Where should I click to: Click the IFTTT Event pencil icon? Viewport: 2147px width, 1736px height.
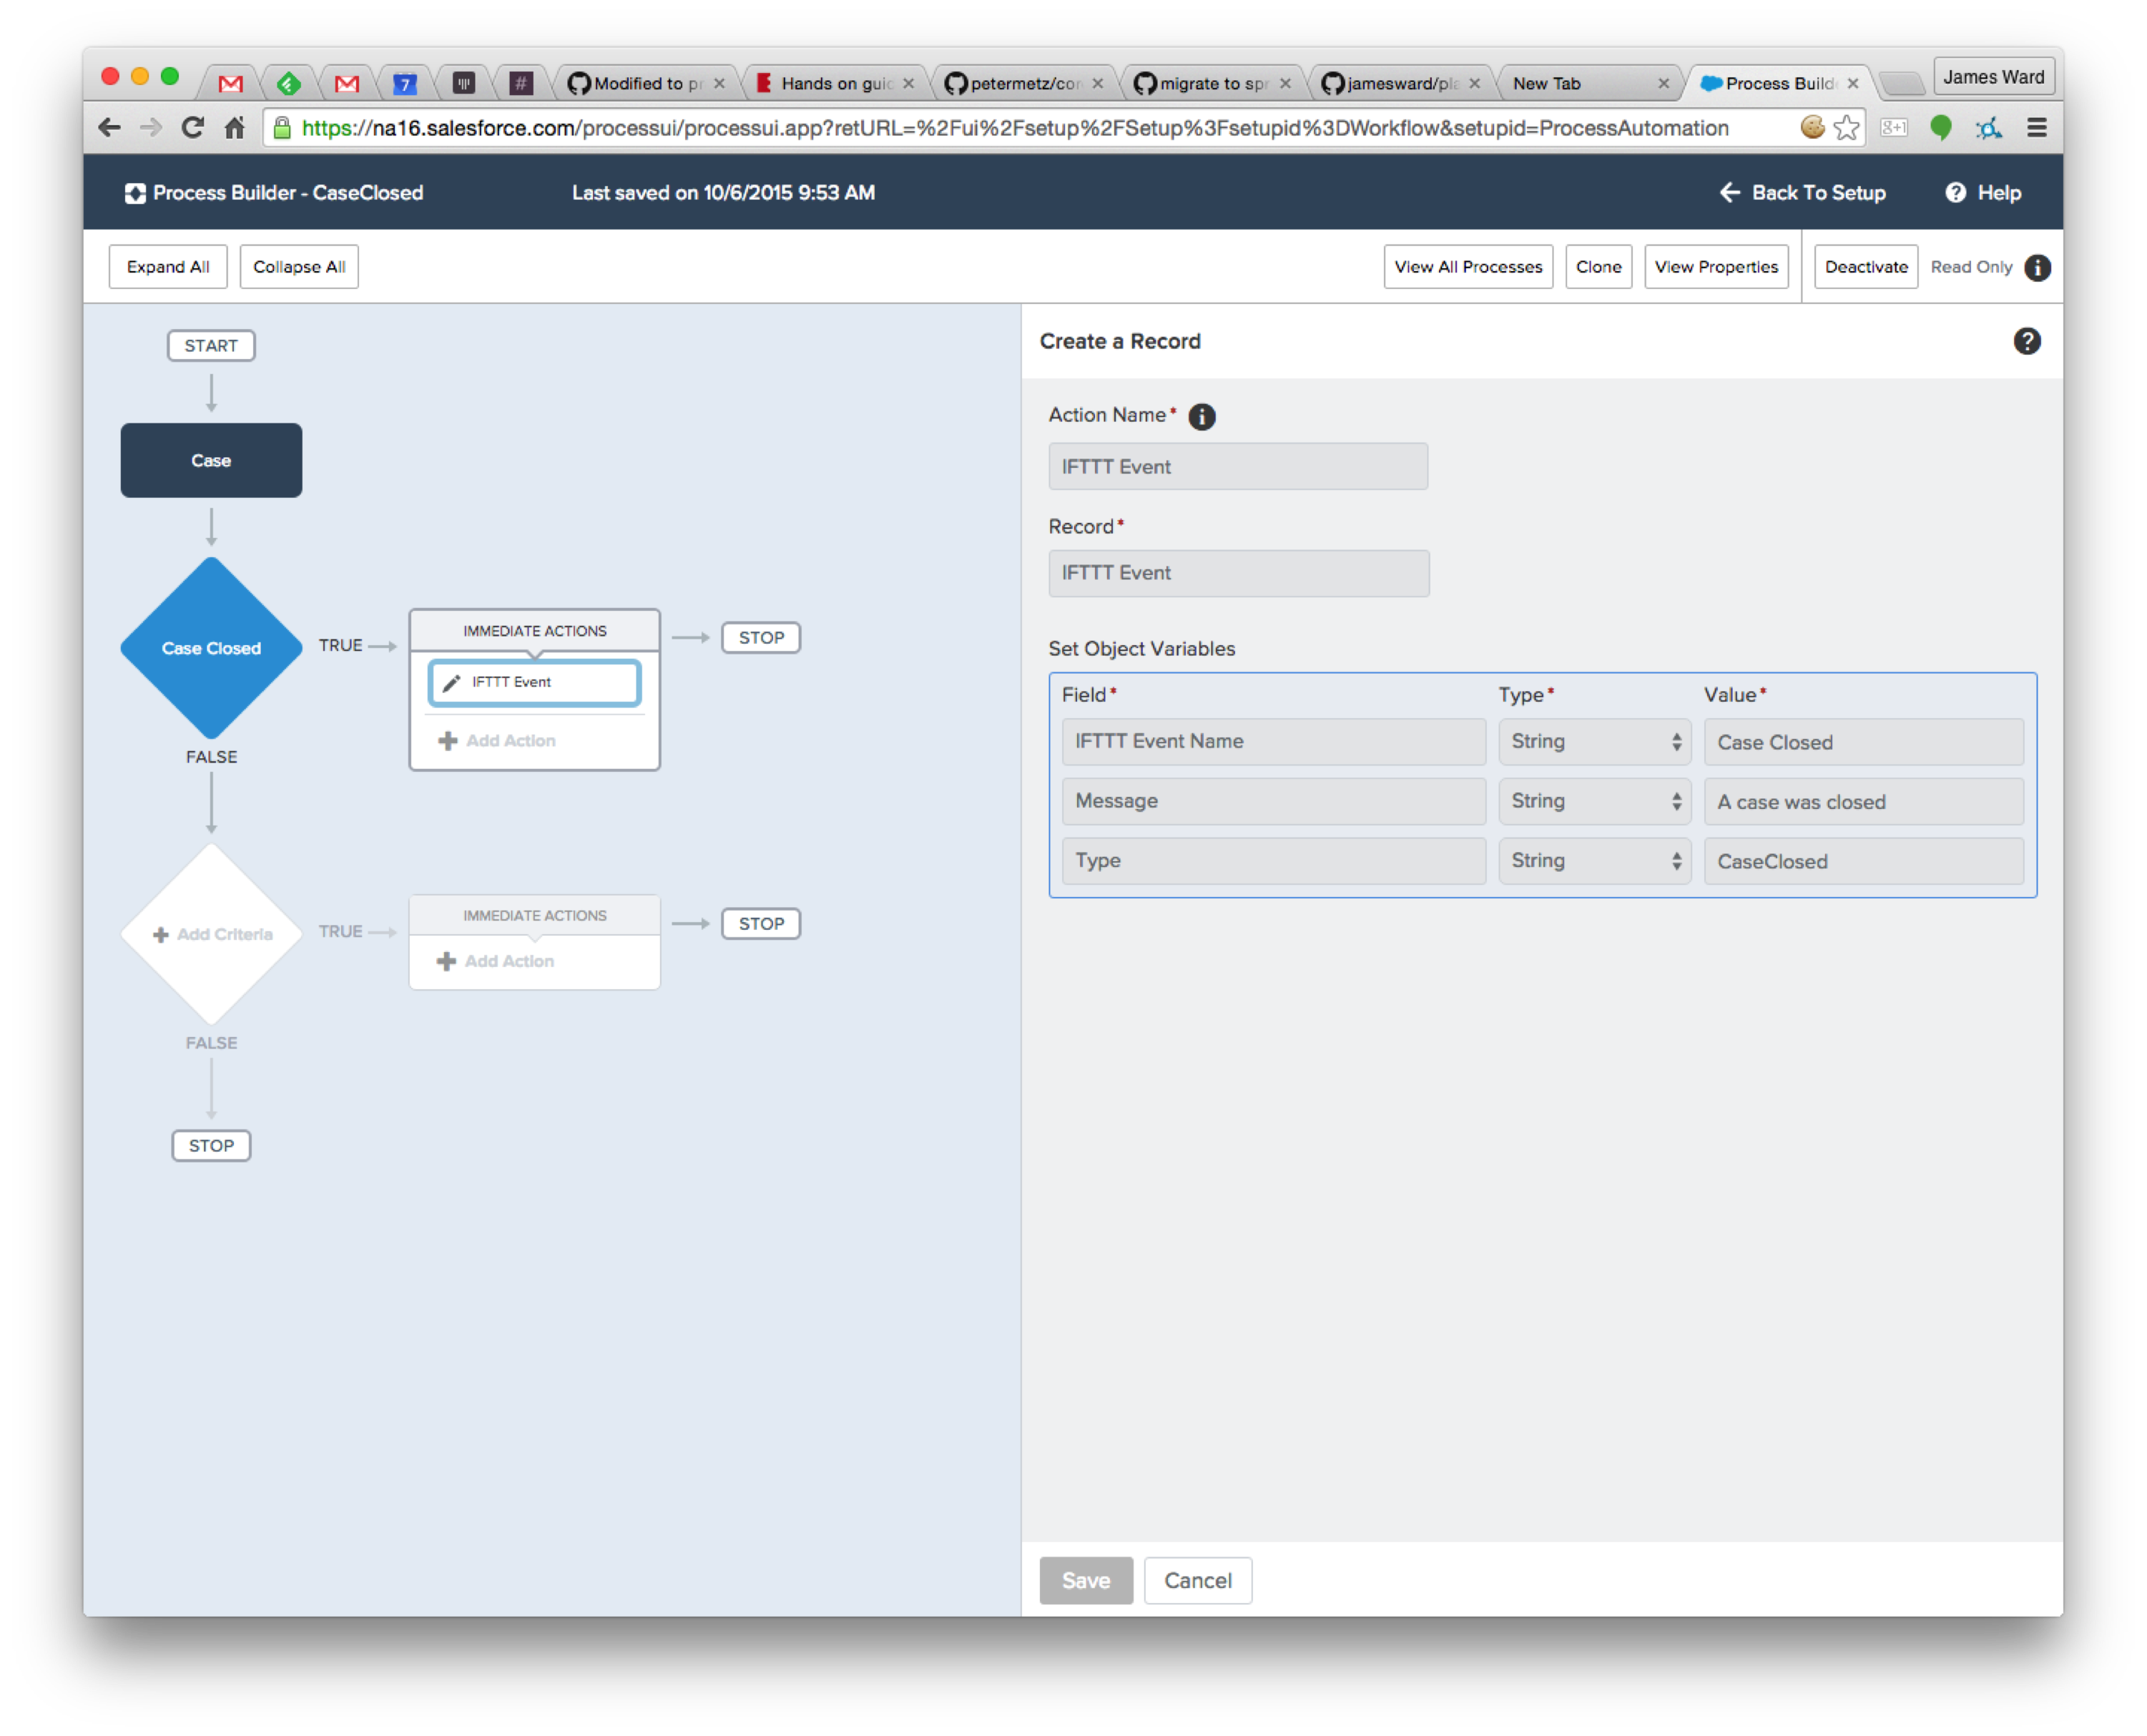[451, 682]
